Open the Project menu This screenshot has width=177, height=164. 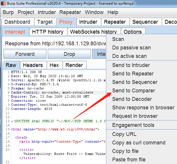pyautogui.click(x=26, y=12)
